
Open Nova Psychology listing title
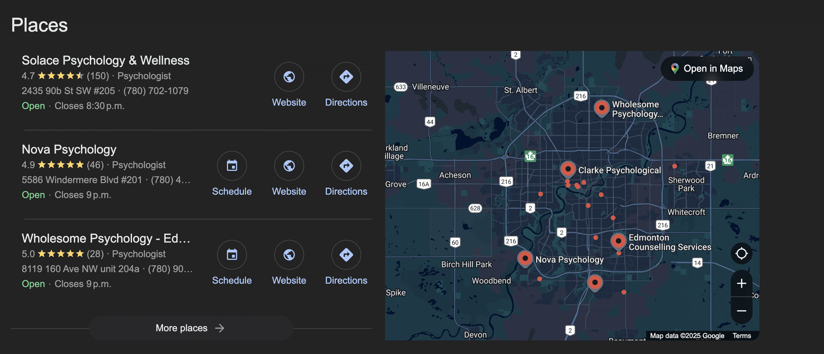tap(69, 149)
